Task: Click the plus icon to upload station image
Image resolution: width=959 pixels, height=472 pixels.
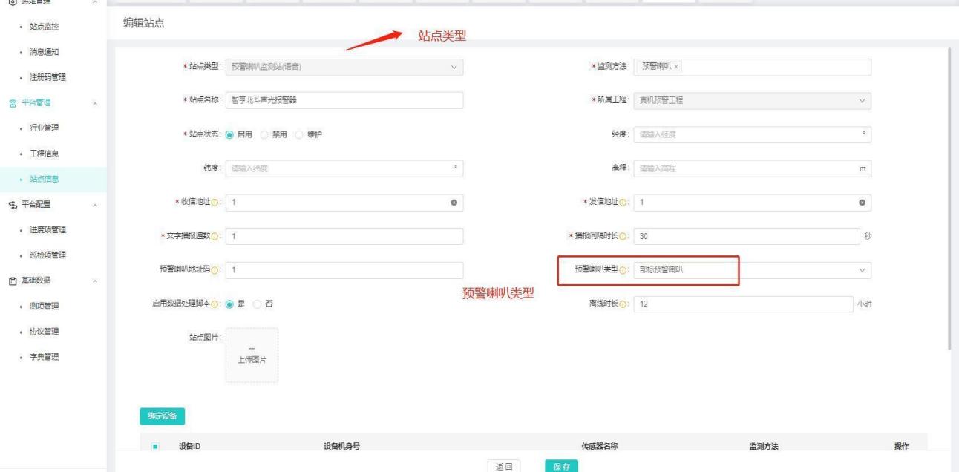Action: 252,349
